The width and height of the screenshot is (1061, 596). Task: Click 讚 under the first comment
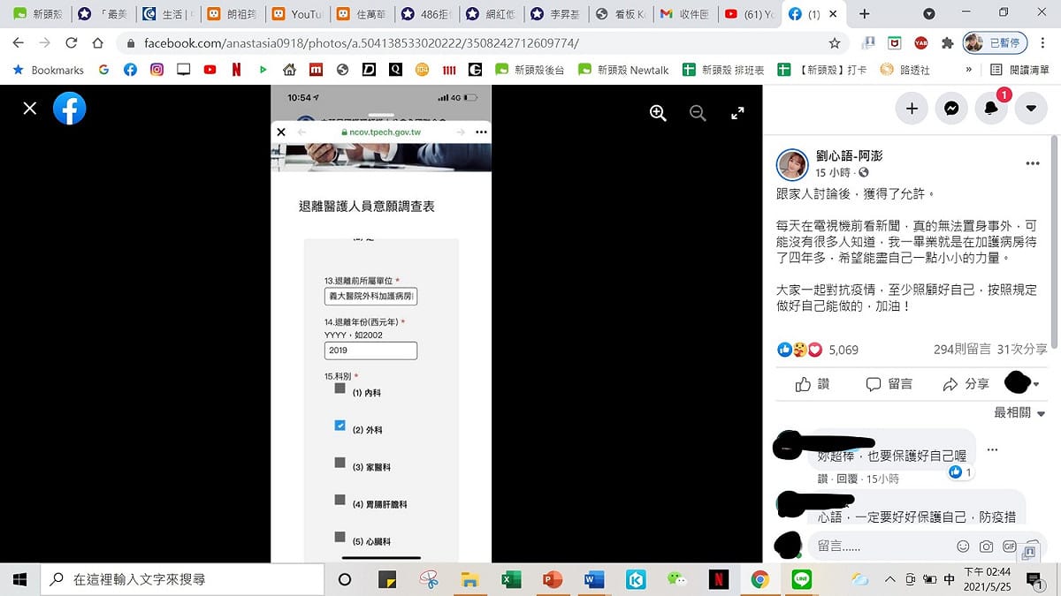(x=822, y=479)
